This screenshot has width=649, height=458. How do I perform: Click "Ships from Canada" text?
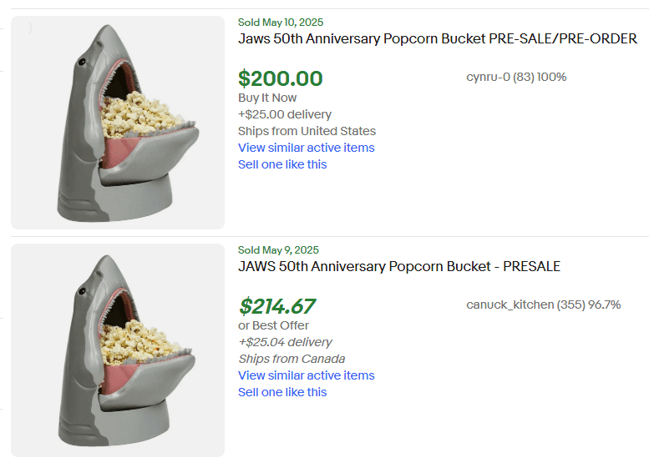pyautogui.click(x=292, y=359)
